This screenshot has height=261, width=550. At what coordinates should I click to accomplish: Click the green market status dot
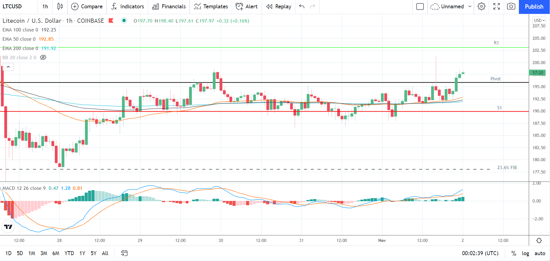tap(124, 20)
